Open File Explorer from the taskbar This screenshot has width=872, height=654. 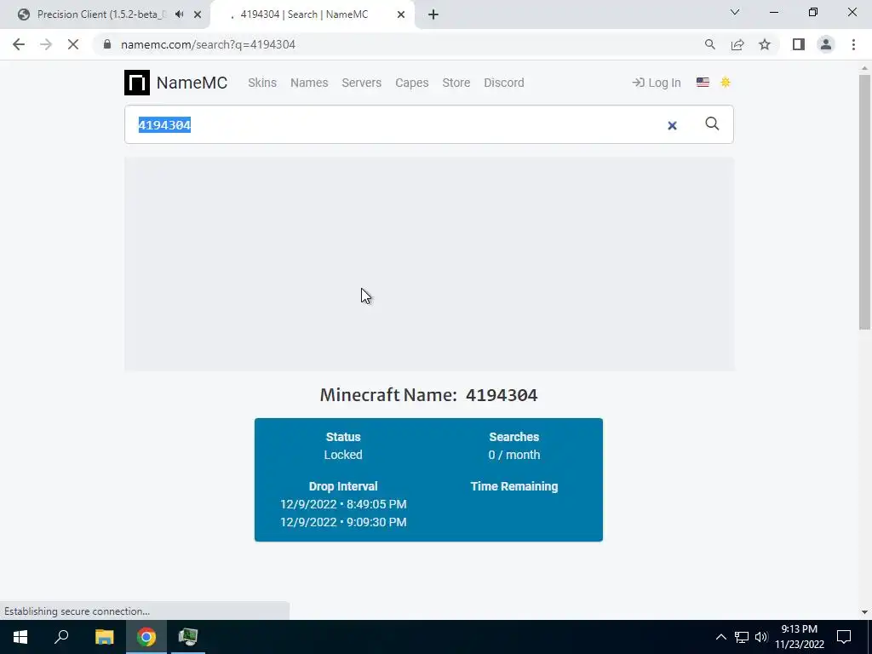pos(104,637)
